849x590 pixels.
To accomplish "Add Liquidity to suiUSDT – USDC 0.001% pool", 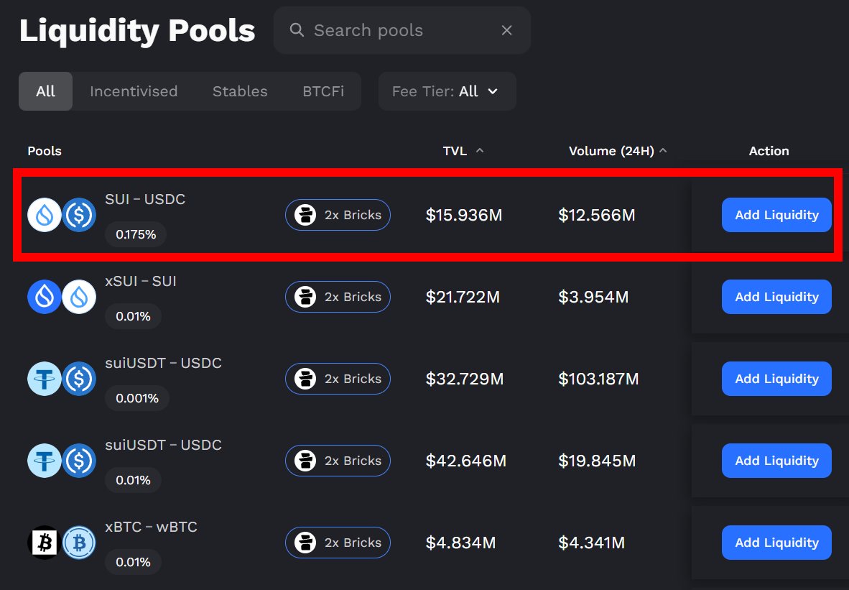I will [x=776, y=379].
